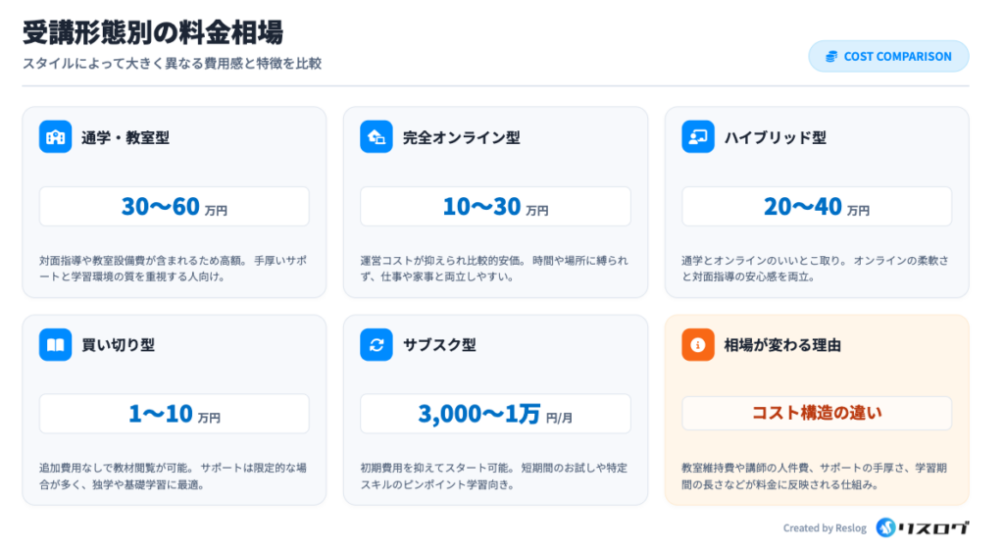Click the Created by Reslog text

pos(825,528)
